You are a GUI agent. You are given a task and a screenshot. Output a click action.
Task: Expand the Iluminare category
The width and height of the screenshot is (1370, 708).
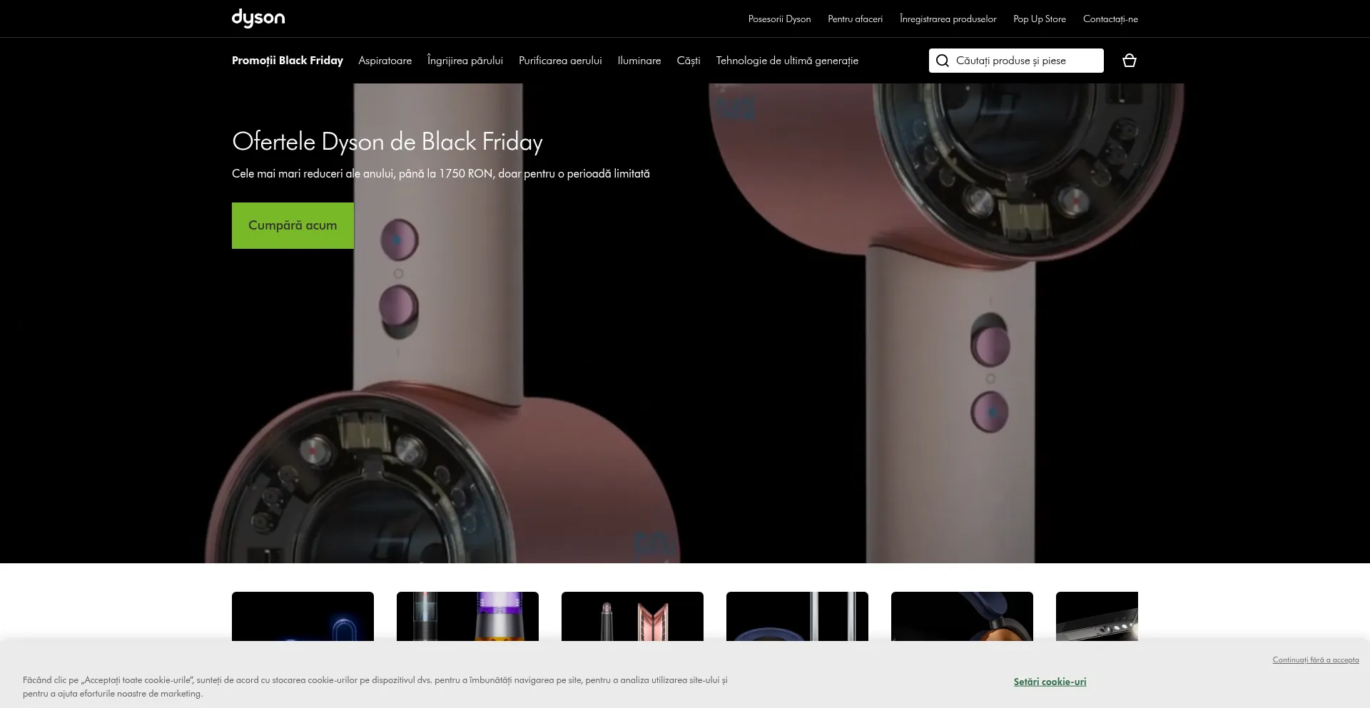coord(639,61)
